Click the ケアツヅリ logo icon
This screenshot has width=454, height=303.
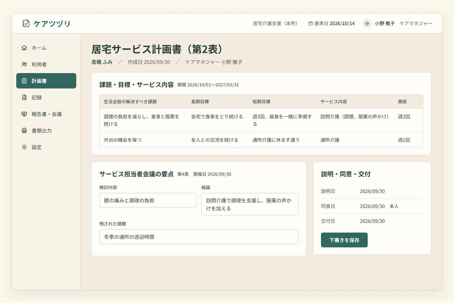point(26,23)
